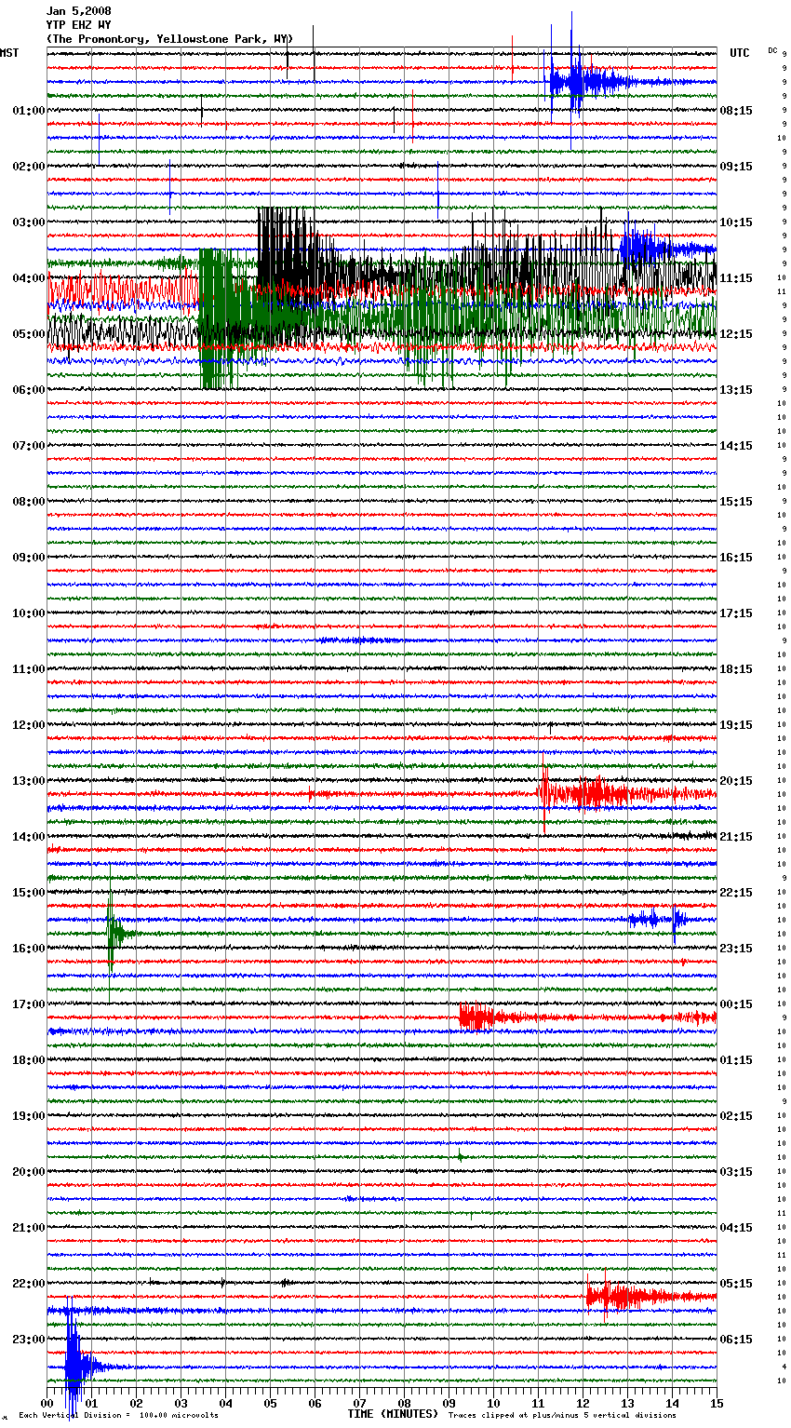Screen dimensions: 791x1428
Task: Click the 21:00 MST time label
Action: pos(29,1228)
